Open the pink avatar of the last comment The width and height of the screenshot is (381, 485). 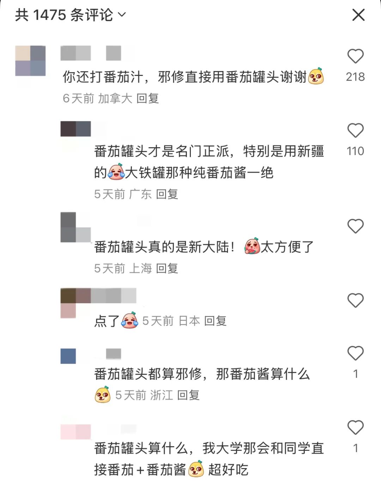75,432
